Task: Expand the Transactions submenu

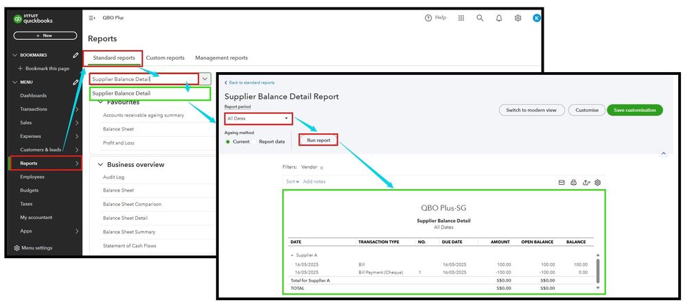Action: (77, 109)
